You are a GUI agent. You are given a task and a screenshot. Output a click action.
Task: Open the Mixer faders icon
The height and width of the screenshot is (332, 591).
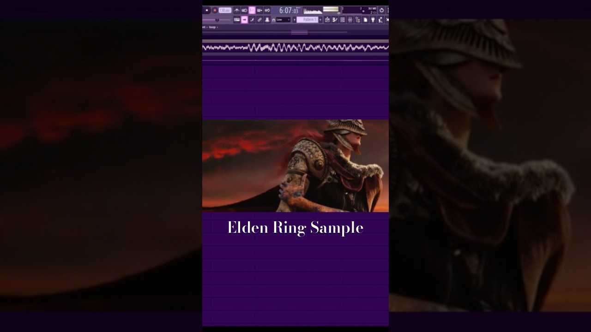tap(350, 20)
